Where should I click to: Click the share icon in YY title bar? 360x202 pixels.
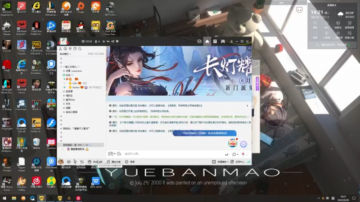[112, 41]
